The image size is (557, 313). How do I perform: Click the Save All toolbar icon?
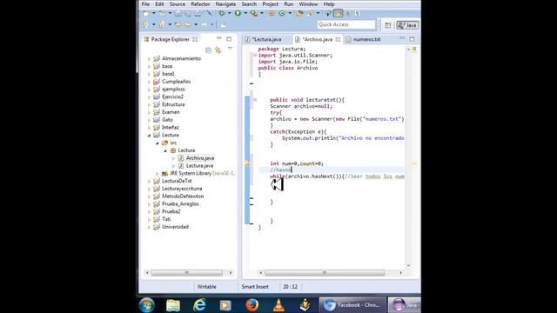188,14
